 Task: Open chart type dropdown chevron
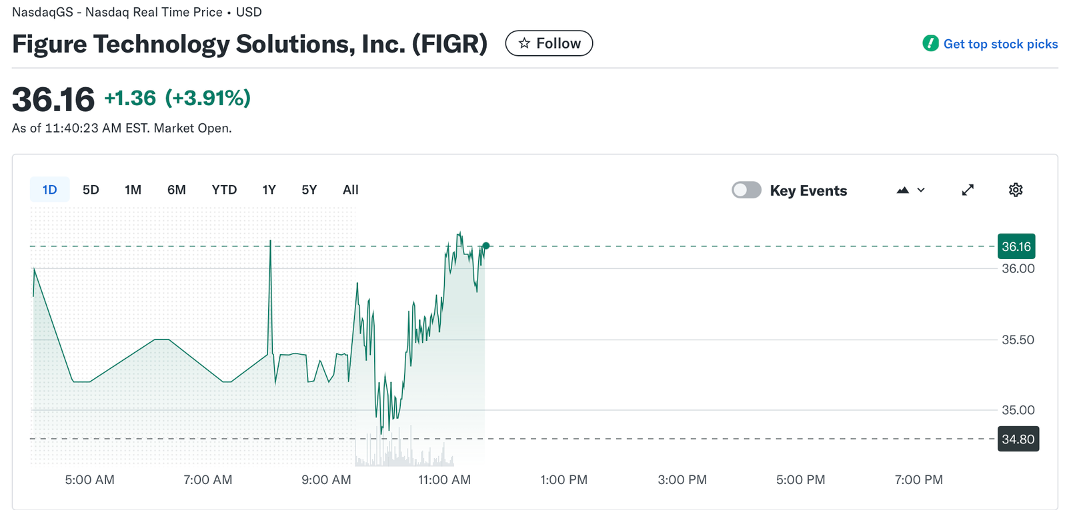coord(921,190)
